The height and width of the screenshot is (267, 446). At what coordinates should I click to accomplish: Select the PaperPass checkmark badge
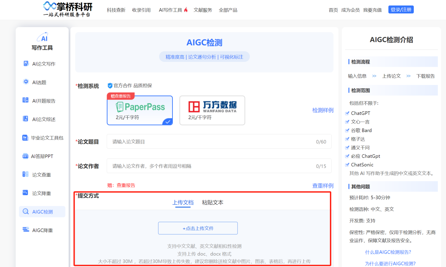pos(168,122)
